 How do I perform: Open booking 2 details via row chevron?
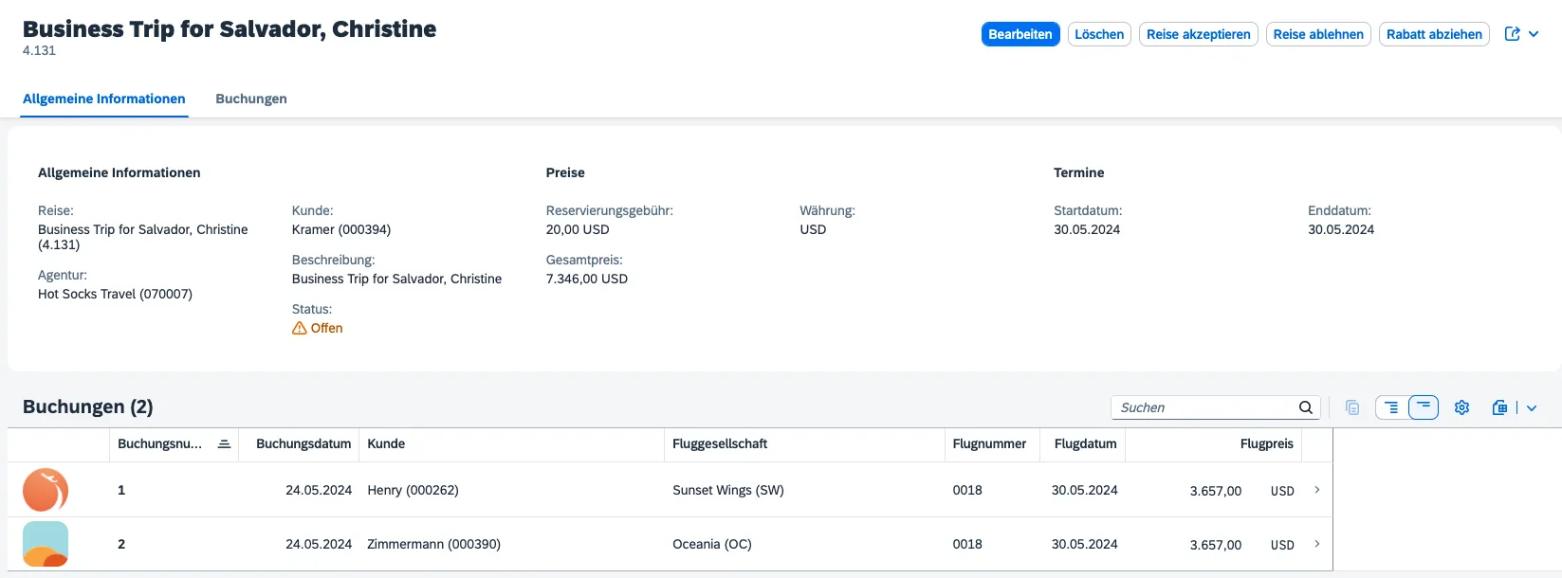click(x=1317, y=544)
